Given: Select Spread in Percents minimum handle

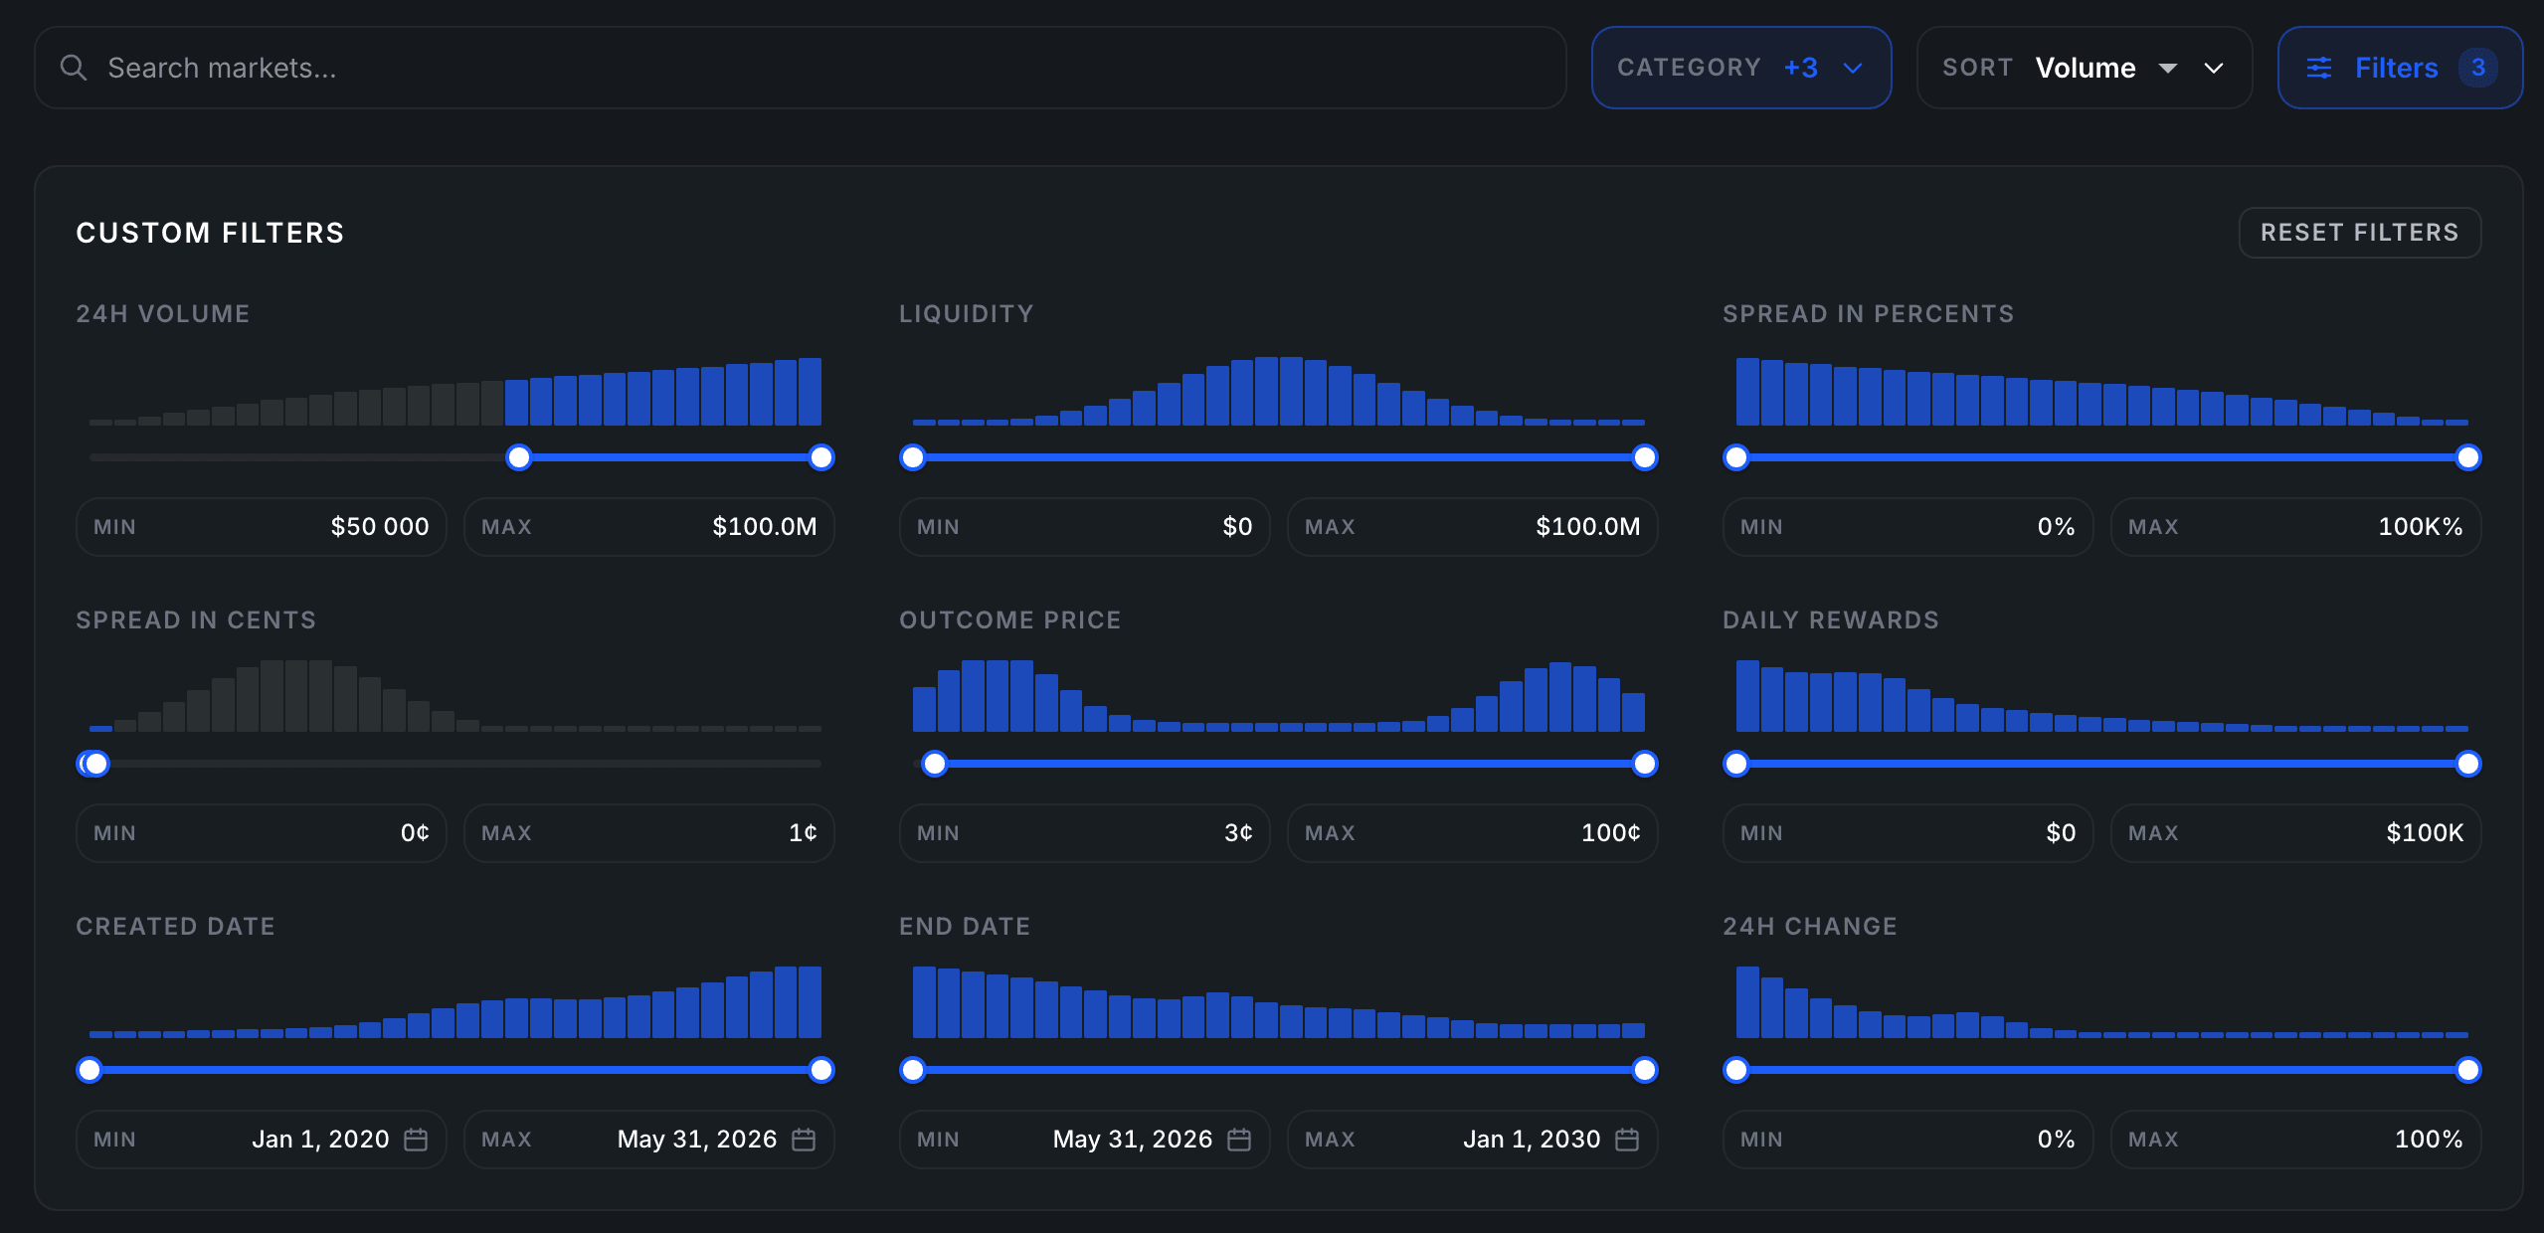Looking at the screenshot, I should (1736, 457).
